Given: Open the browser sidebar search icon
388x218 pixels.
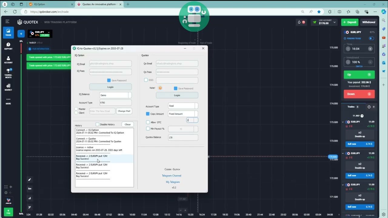Looking at the screenshot, I should [x=384, y=20].
